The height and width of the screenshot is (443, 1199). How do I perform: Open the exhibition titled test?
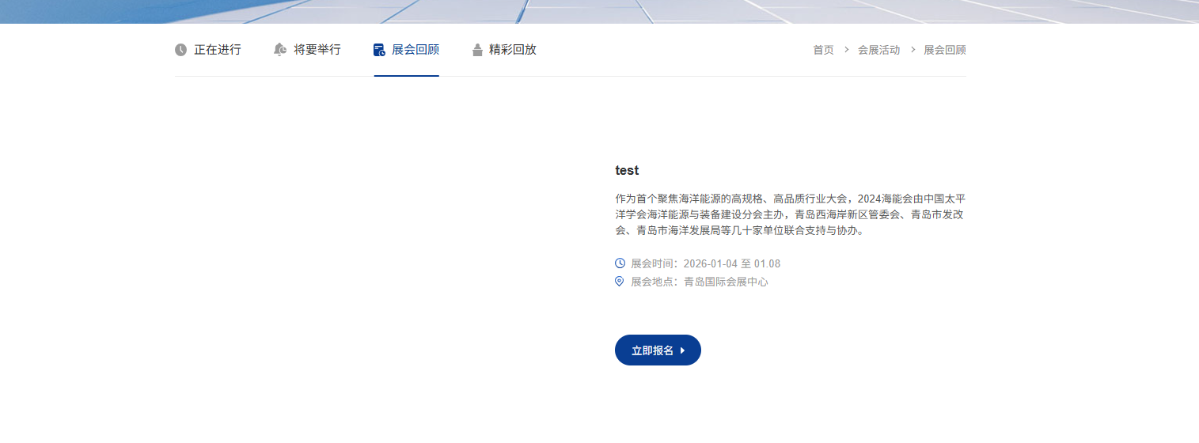pyautogui.click(x=627, y=170)
